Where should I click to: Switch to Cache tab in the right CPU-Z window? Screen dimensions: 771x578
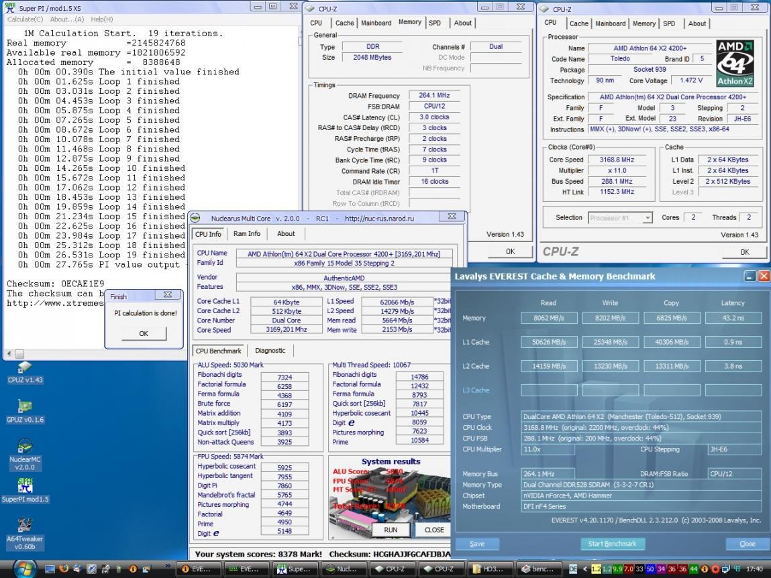tap(578, 23)
